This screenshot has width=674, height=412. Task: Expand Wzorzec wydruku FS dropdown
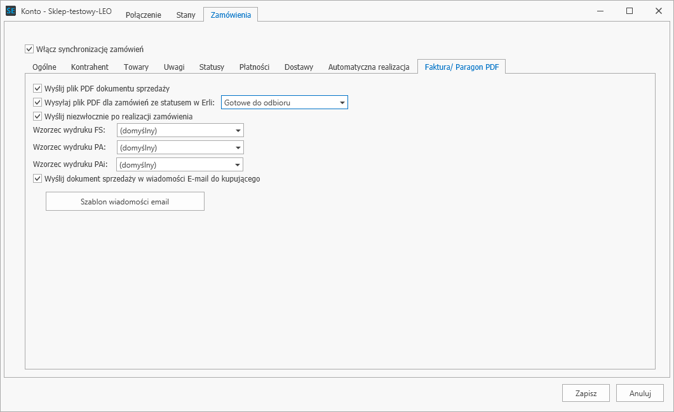[x=180, y=130]
